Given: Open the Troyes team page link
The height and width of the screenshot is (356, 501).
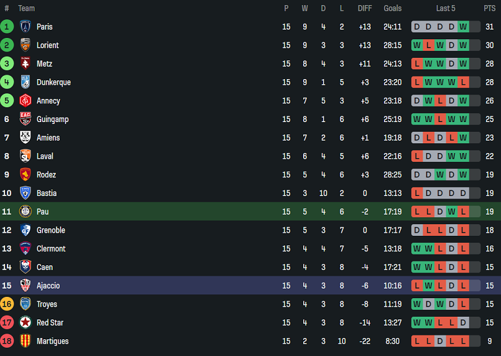Looking at the screenshot, I should point(47,305).
